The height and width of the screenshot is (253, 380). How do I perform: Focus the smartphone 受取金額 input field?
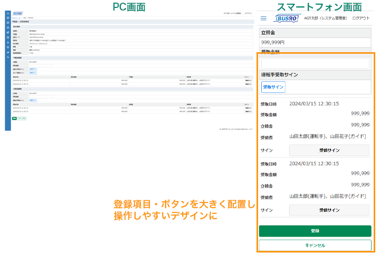(x=315, y=64)
